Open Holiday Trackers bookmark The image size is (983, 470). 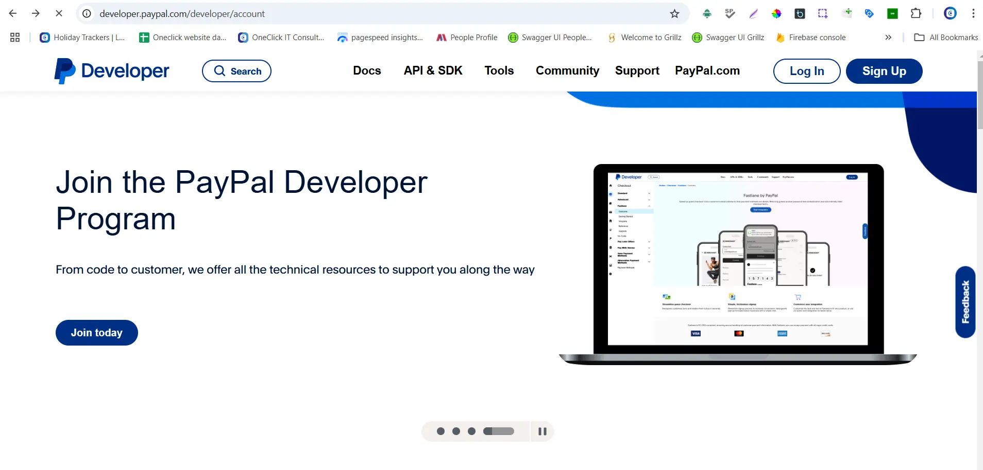(x=82, y=38)
